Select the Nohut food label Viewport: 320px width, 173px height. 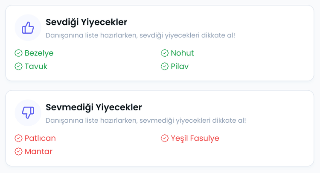(182, 53)
